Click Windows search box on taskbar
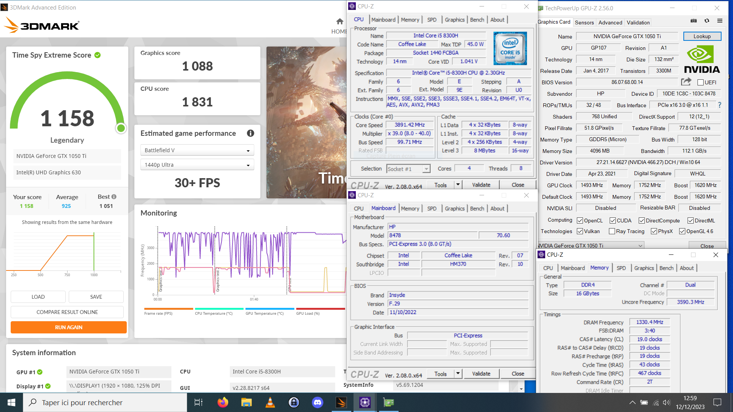Image resolution: width=733 pixels, height=412 pixels. [x=105, y=402]
